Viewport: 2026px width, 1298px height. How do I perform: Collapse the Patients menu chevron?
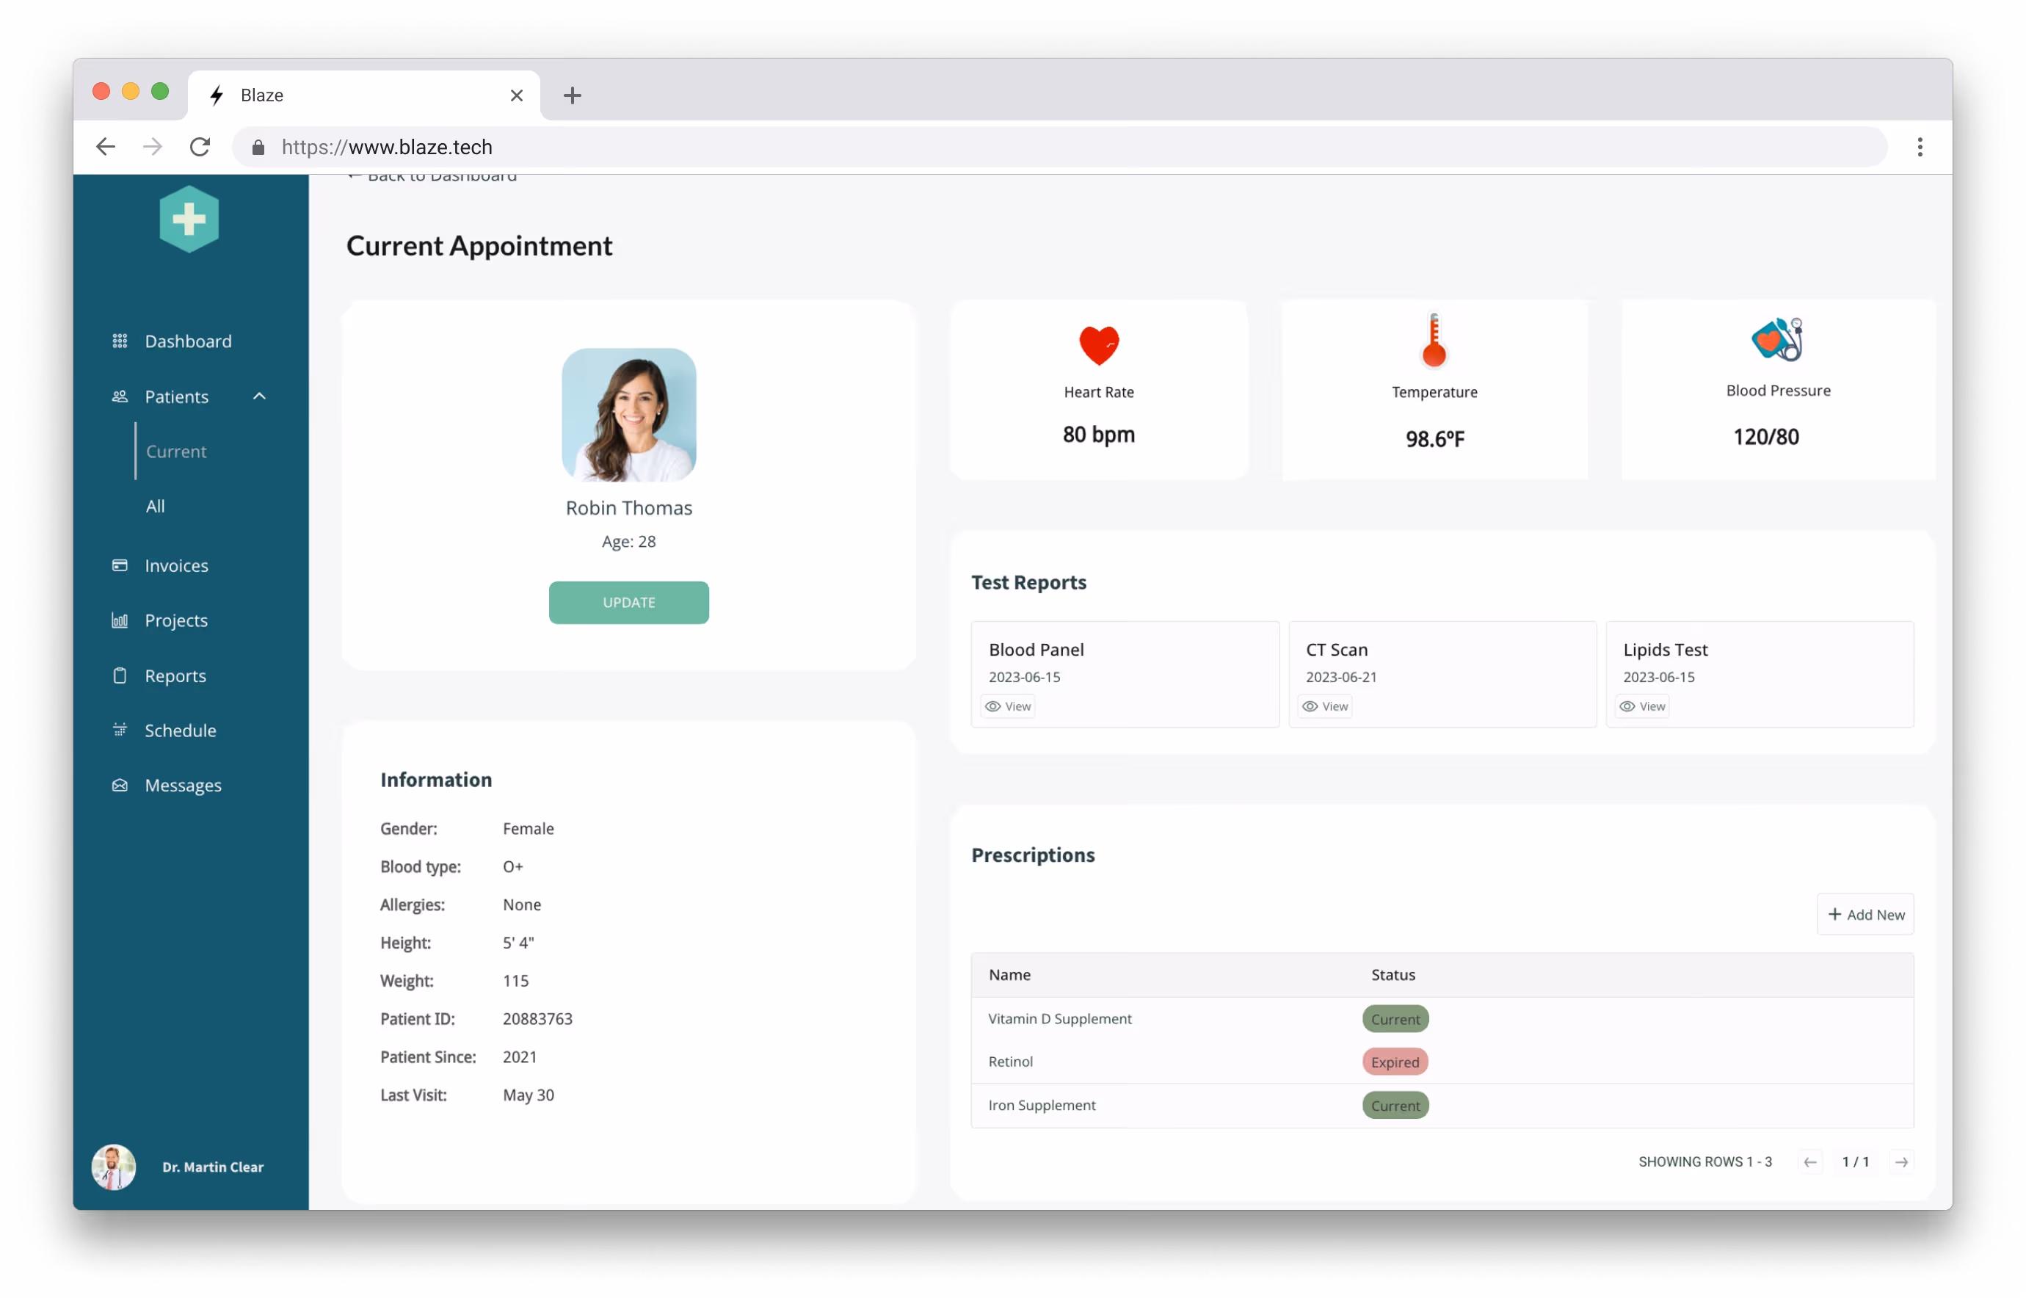(x=260, y=396)
